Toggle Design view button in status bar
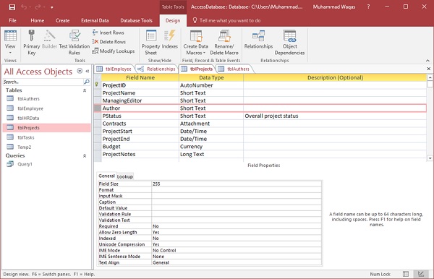The image size is (434, 279). tap(421, 274)
